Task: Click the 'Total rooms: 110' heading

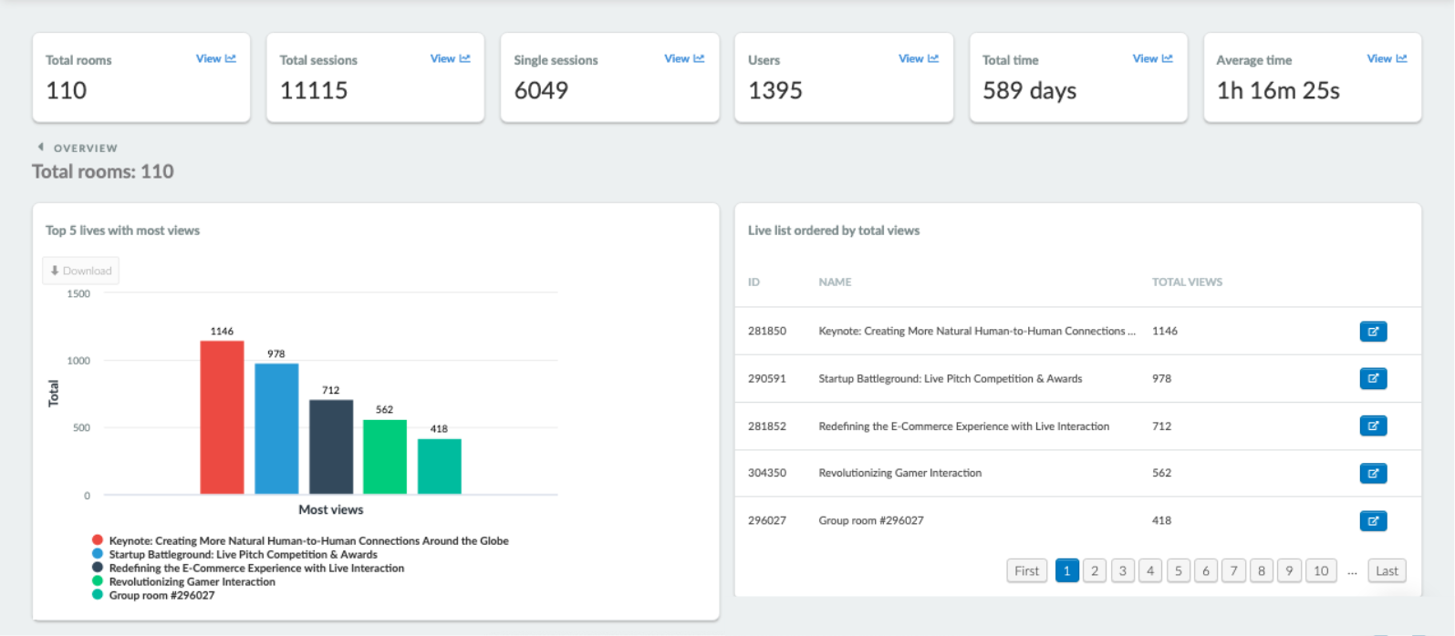Action: coord(103,171)
